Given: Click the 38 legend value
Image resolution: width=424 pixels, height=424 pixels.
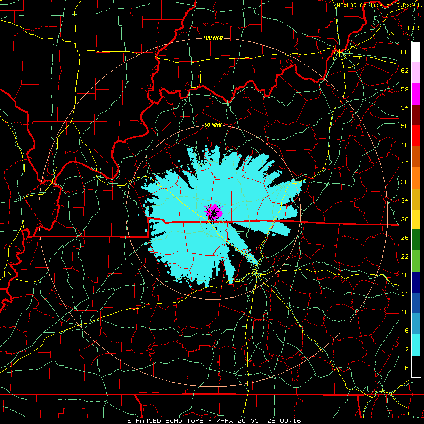Looking at the screenshot, I should click(x=405, y=182).
